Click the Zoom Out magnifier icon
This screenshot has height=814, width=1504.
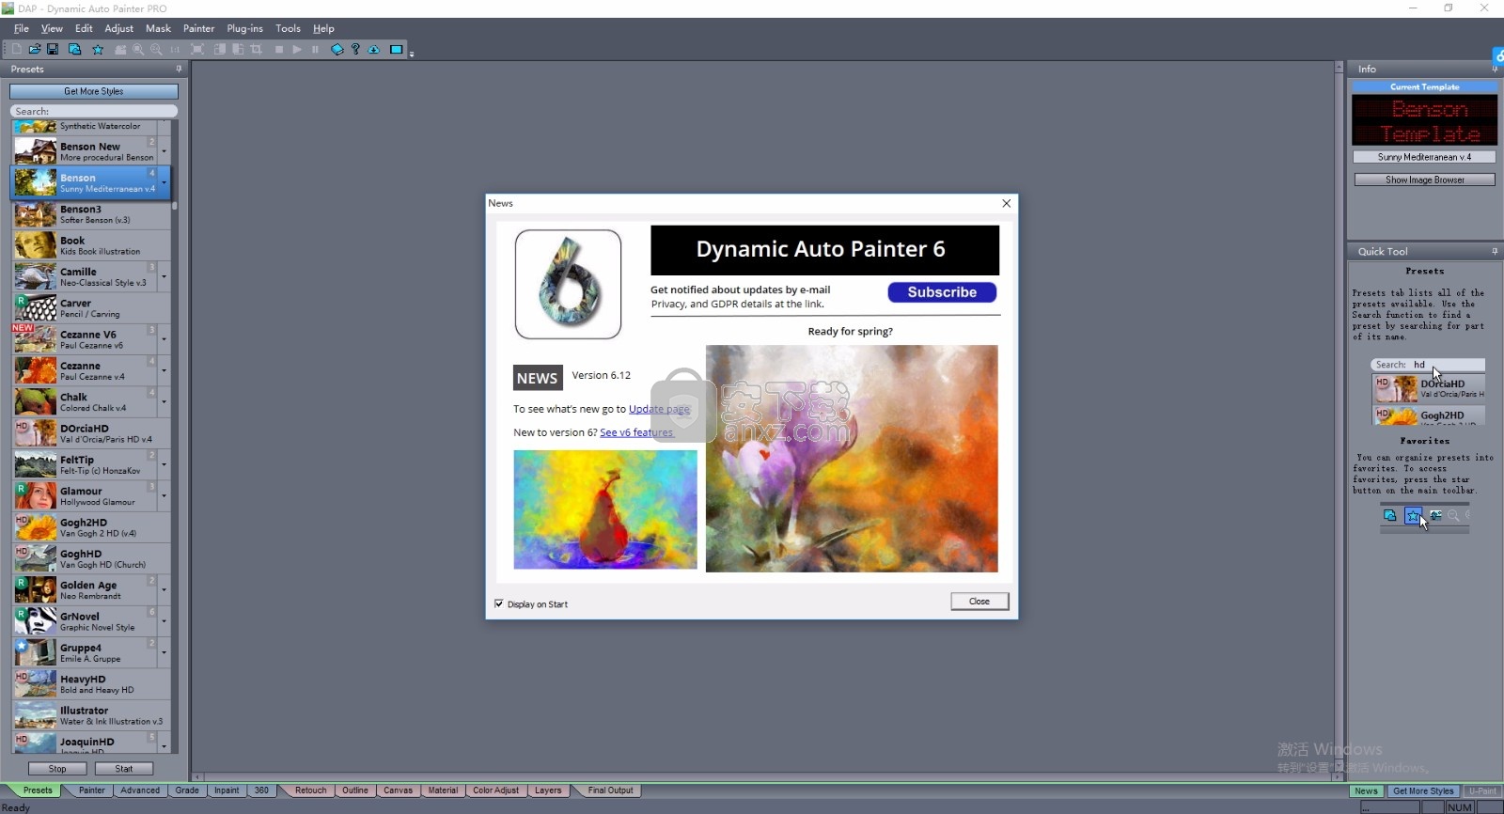coord(156,49)
